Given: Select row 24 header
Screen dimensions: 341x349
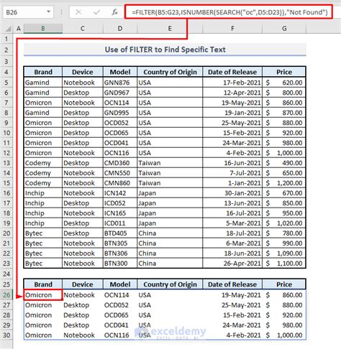Looking at the screenshot, I should tap(6, 274).
